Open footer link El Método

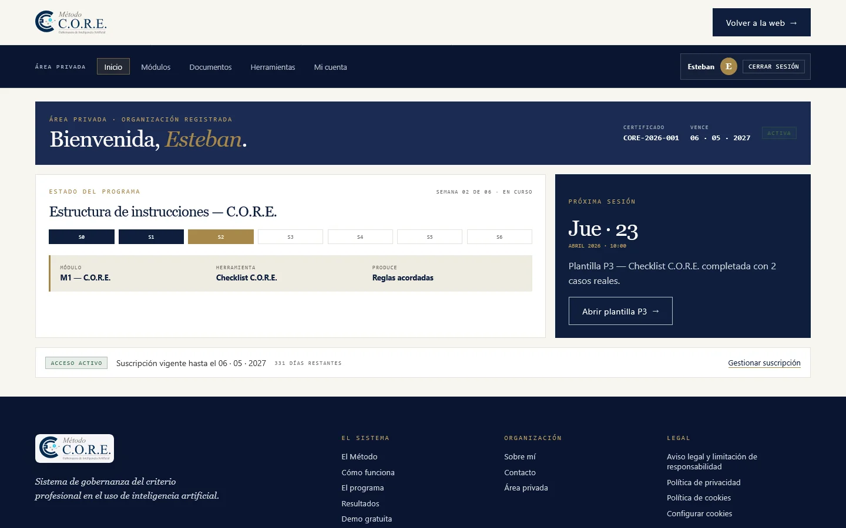(x=360, y=456)
